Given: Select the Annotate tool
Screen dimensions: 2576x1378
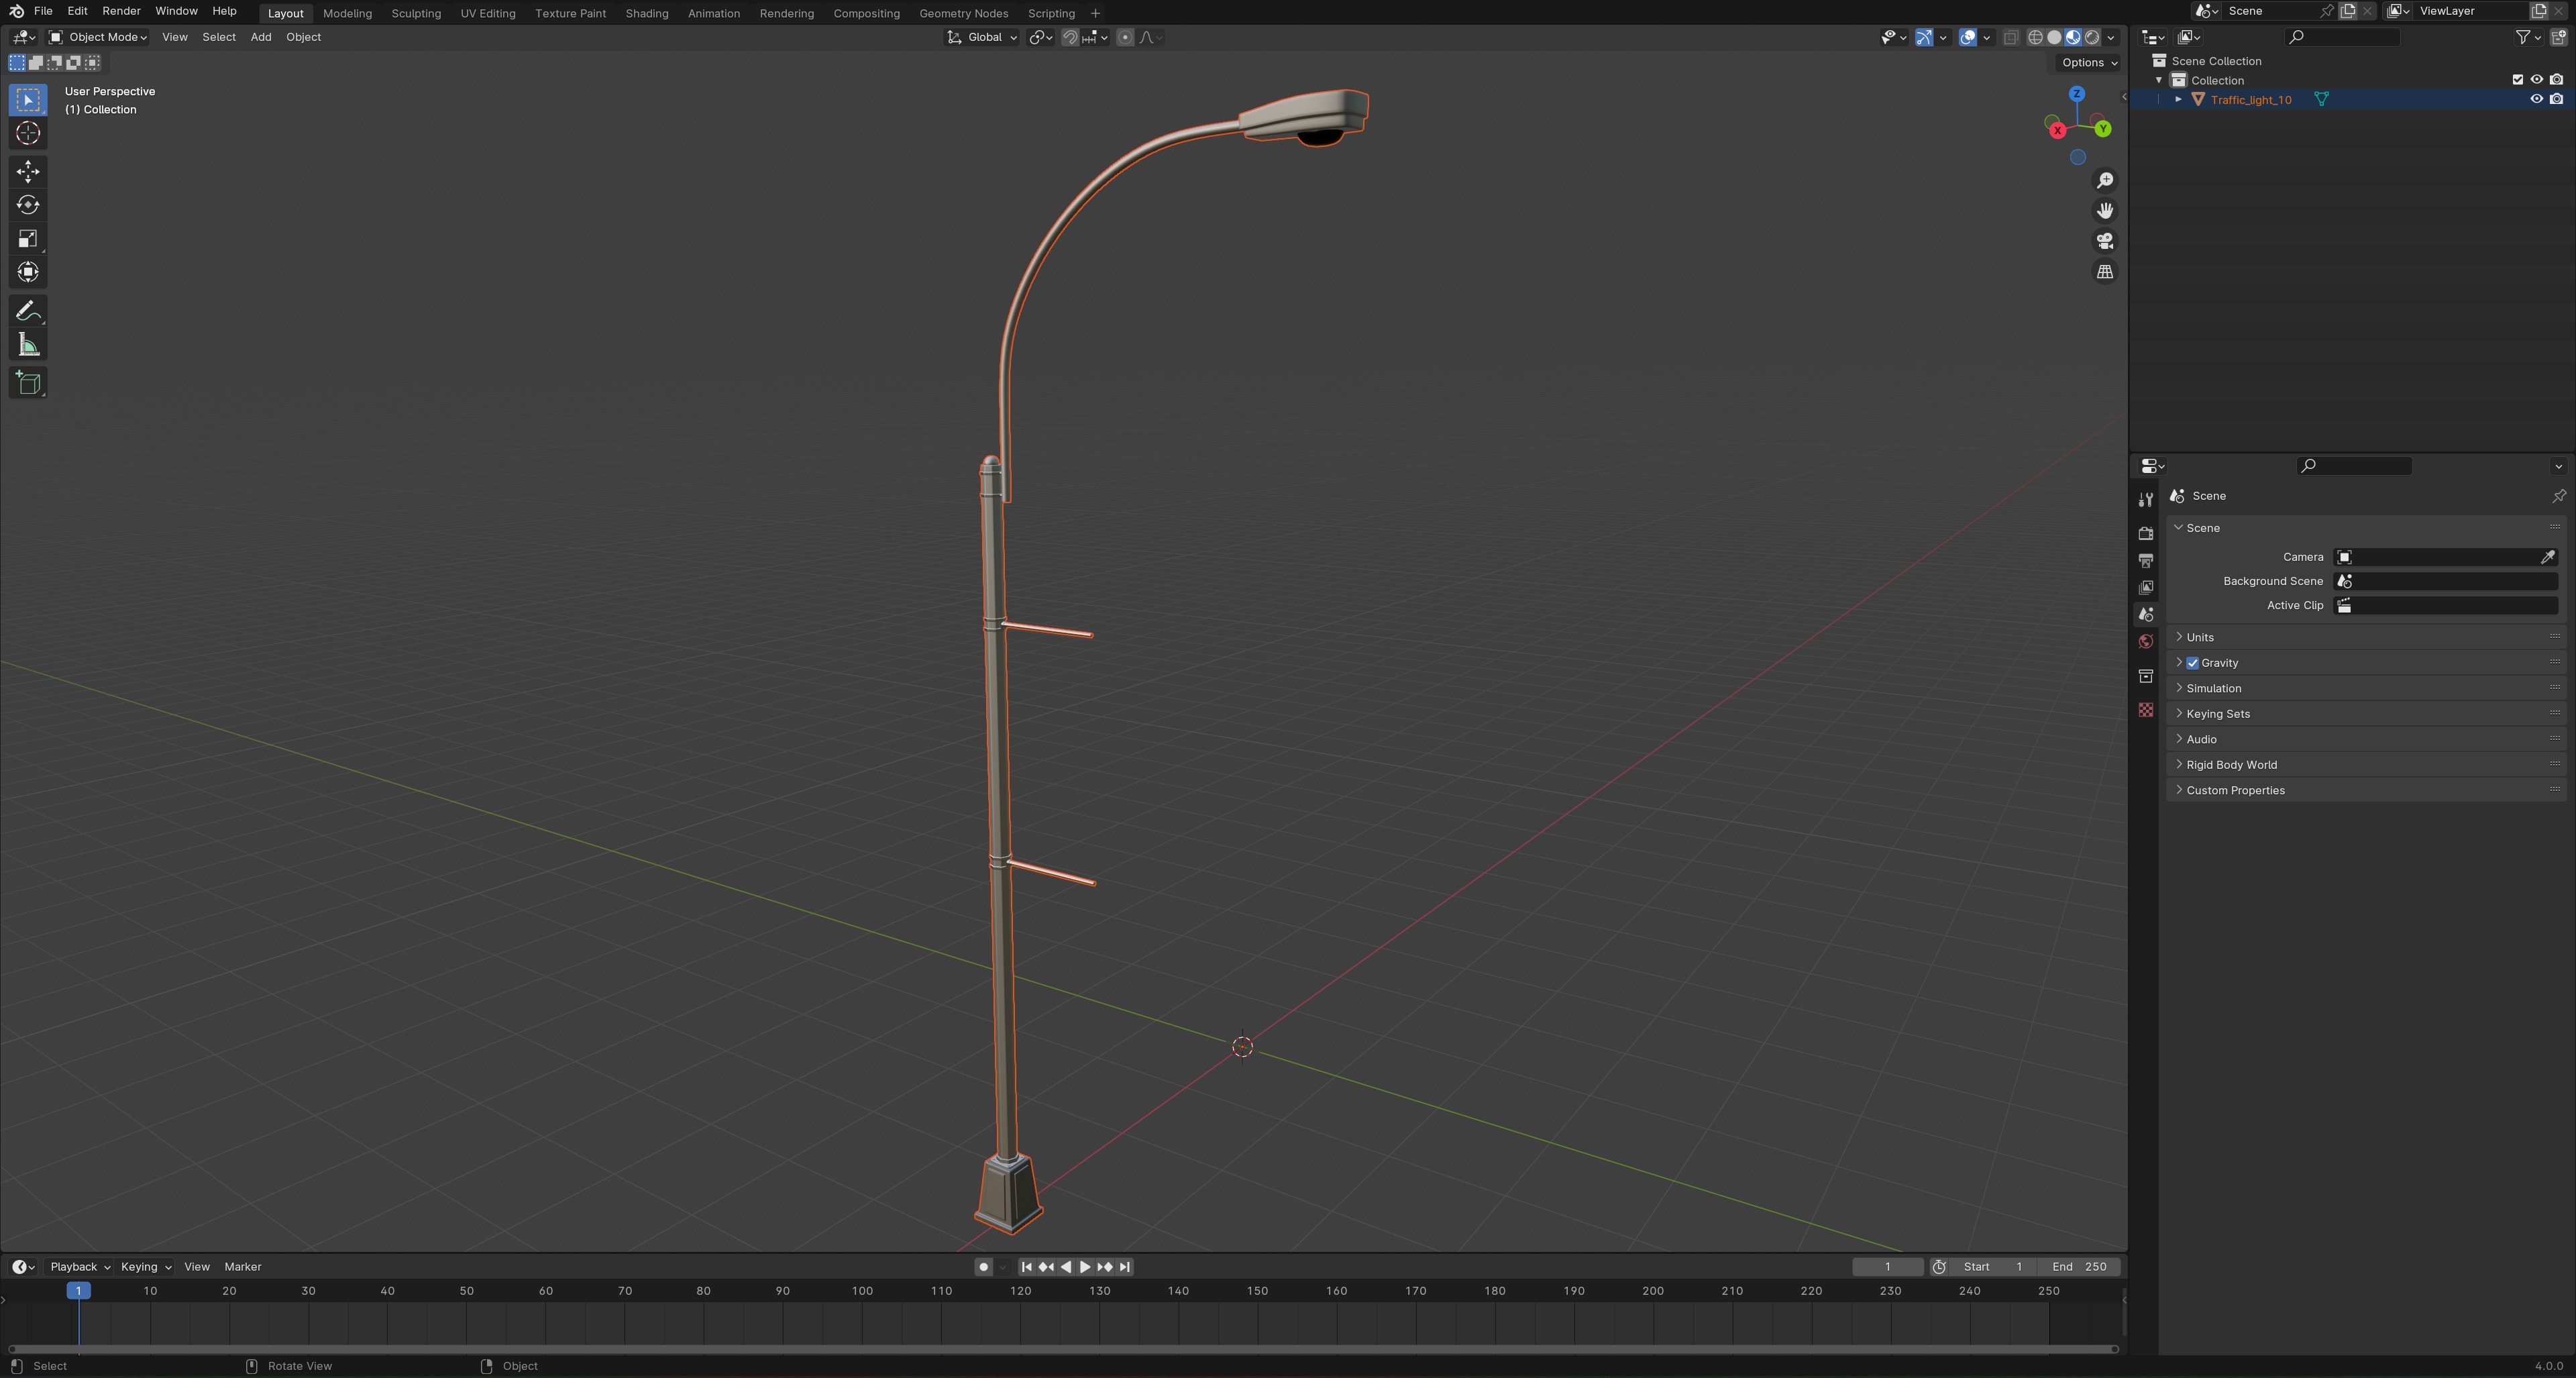Looking at the screenshot, I should pyautogui.click(x=28, y=311).
